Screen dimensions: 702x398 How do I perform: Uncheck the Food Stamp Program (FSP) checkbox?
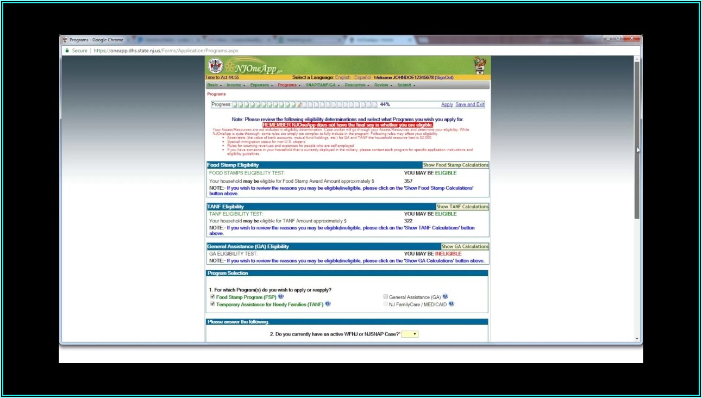(212, 297)
